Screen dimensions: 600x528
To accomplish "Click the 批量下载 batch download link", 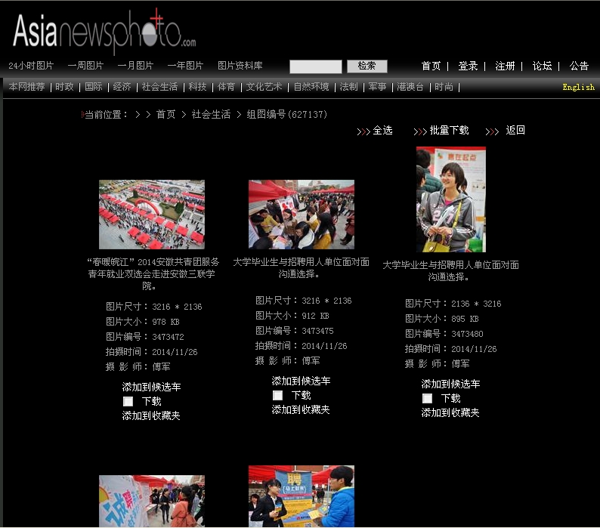I will click(x=449, y=131).
